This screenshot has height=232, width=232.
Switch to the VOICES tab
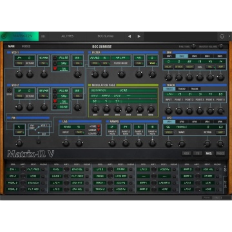[26, 46]
